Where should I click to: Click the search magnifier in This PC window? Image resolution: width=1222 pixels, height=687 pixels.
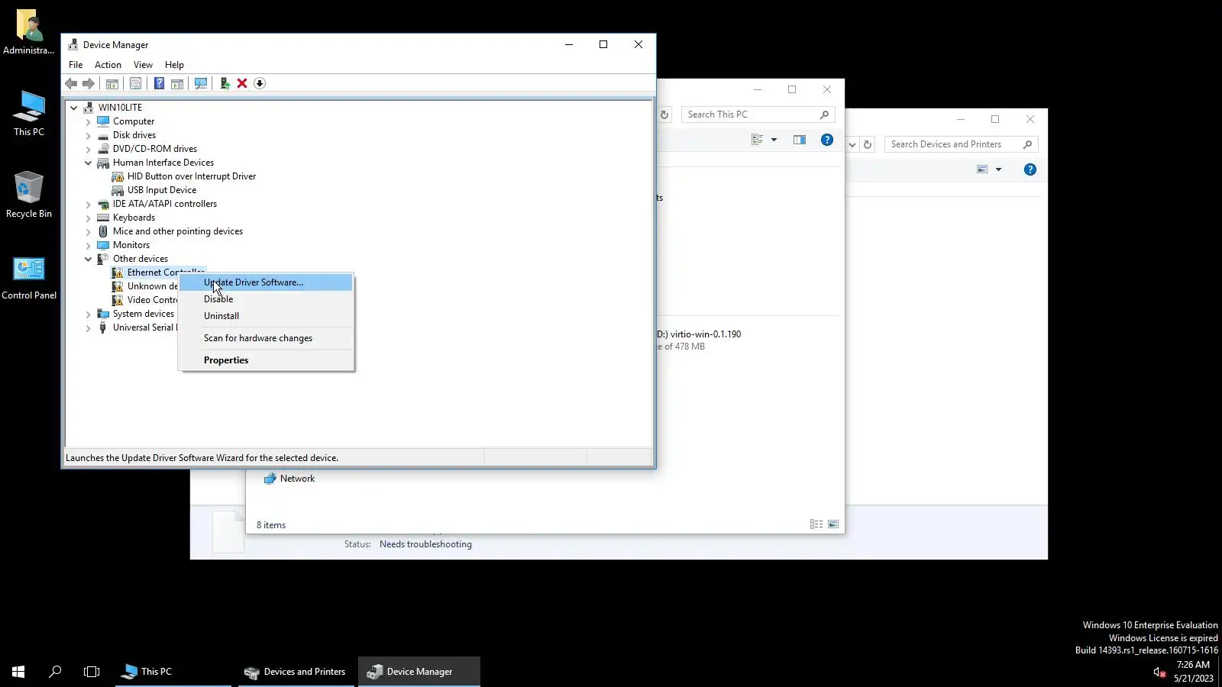pos(824,114)
